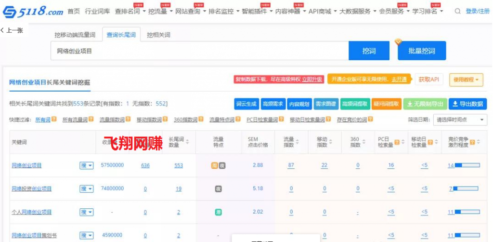
Task: Open the 内容神器 dropdown menu
Action: click(290, 12)
